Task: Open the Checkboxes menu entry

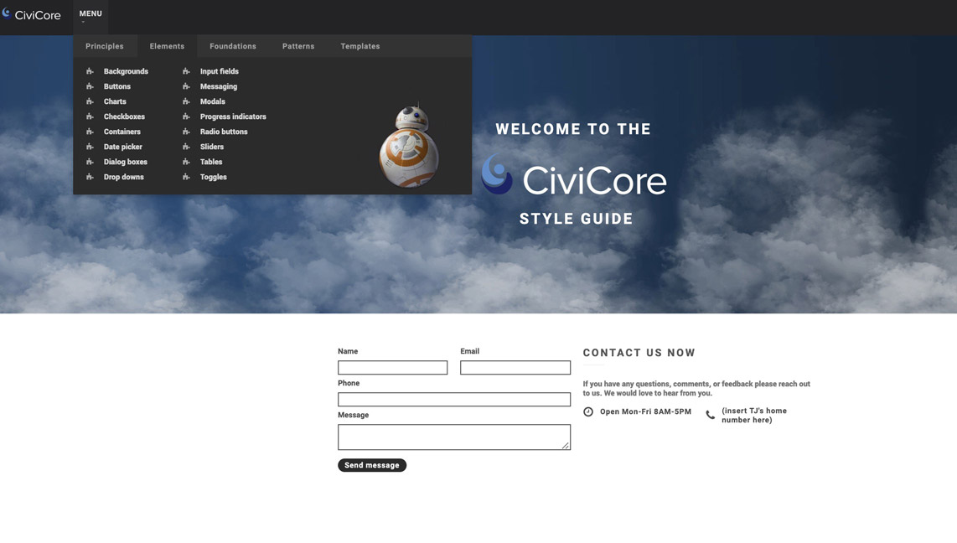Action: 124,116
